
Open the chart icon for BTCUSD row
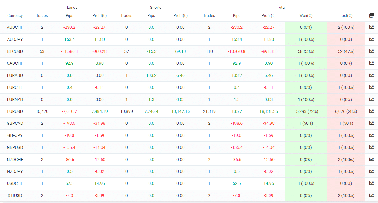tap(371, 51)
